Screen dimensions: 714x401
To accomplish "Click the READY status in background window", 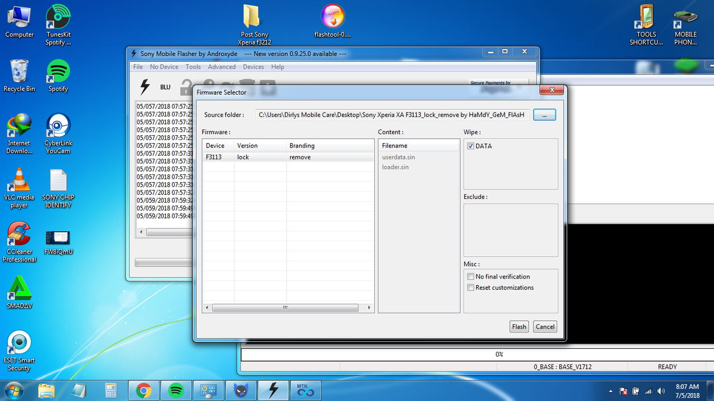I will click(667, 367).
